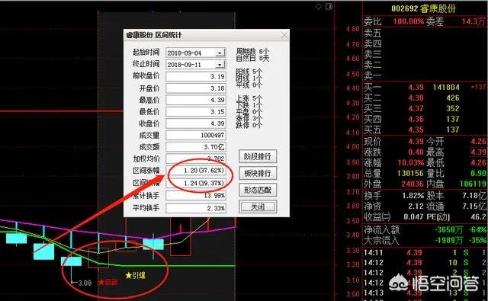Image resolution: width=488 pixels, height=301 pixels.
Task: Click the 4.00 label on the price axis
Action: pyautogui.click(x=352, y=147)
